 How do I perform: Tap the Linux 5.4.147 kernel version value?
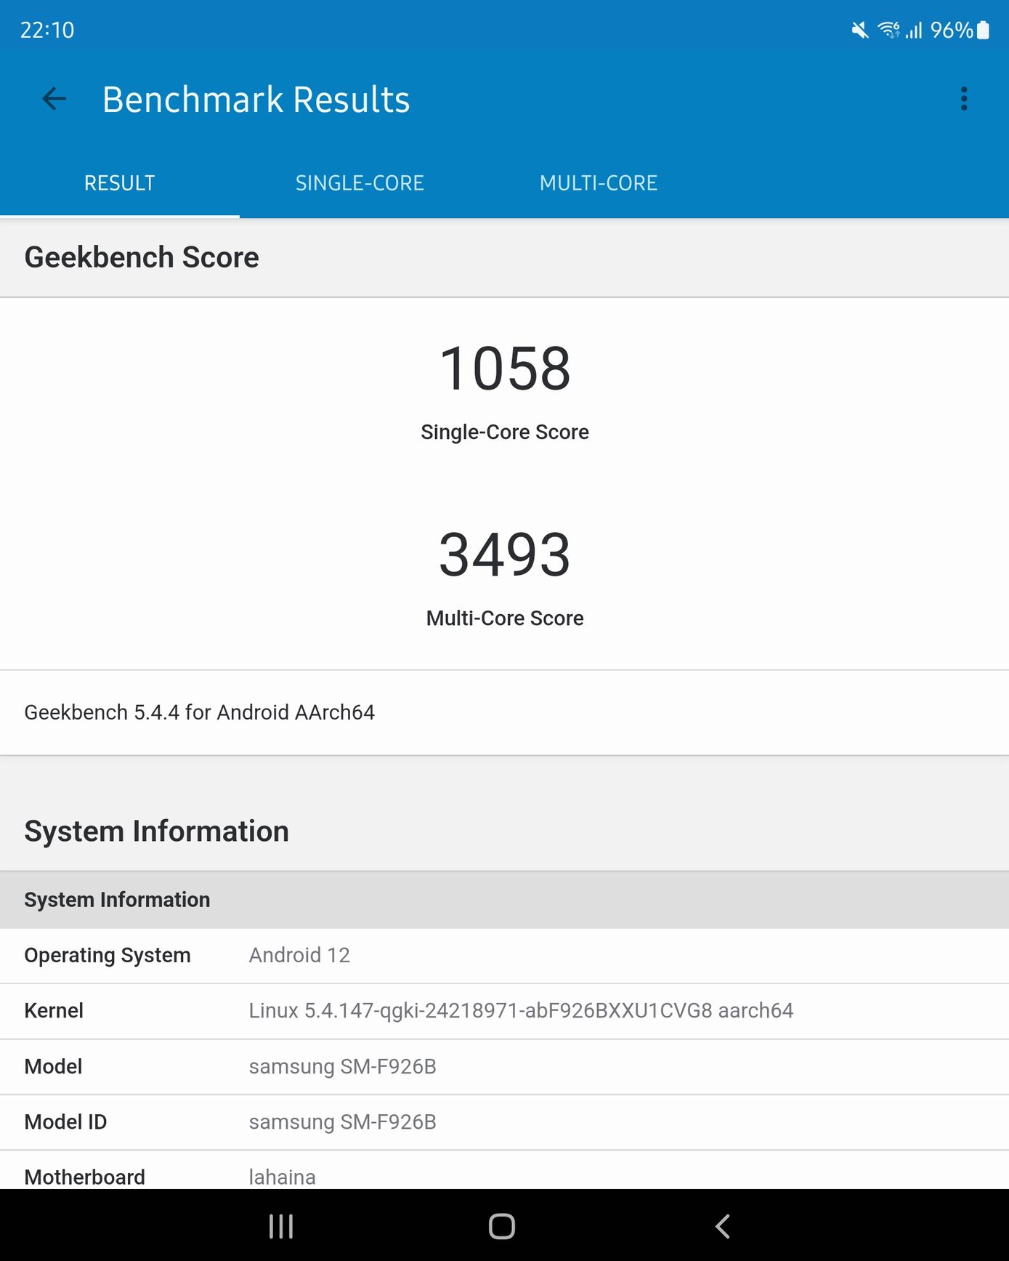521,1011
